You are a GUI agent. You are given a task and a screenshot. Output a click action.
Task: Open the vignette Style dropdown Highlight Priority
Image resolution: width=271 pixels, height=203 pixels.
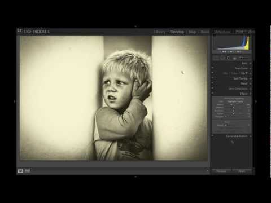(235, 101)
